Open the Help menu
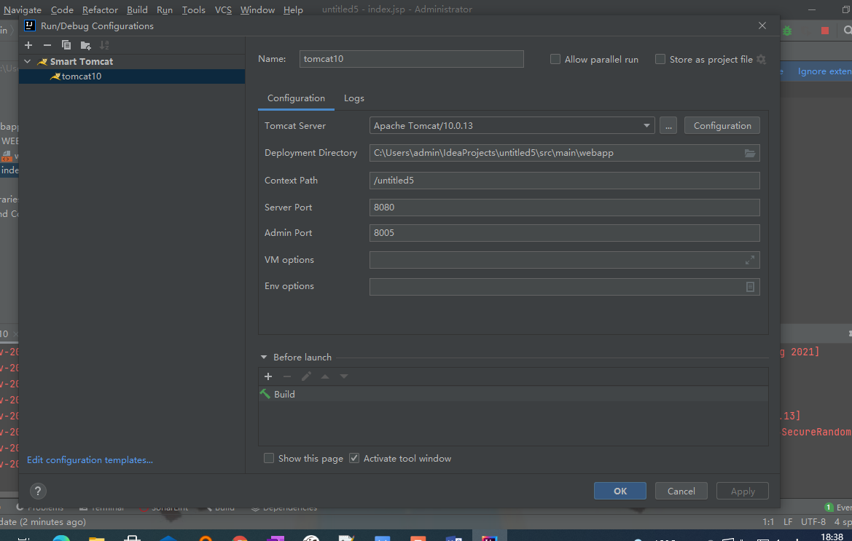The image size is (852, 541). tap(294, 9)
